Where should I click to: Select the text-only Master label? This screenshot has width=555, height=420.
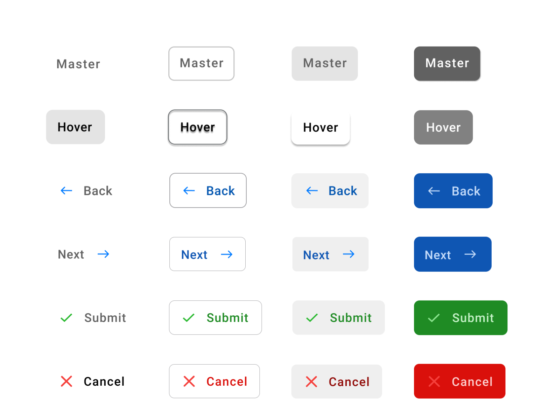78,64
